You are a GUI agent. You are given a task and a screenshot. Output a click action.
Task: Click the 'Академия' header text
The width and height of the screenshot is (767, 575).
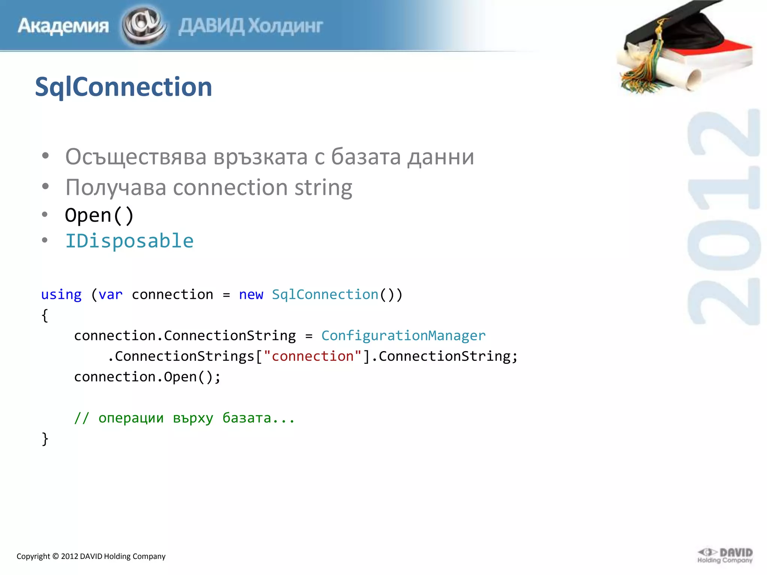click(63, 26)
